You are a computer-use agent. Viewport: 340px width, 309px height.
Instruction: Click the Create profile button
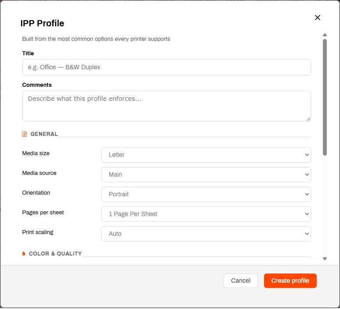290,281
